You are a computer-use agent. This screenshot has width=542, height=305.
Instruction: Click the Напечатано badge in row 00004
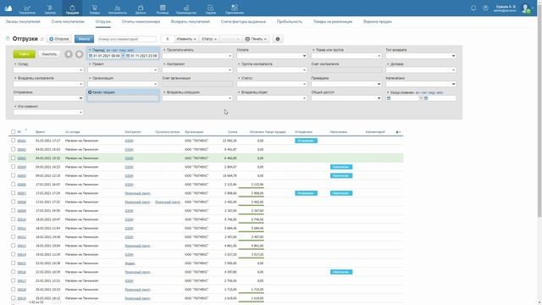341,167
